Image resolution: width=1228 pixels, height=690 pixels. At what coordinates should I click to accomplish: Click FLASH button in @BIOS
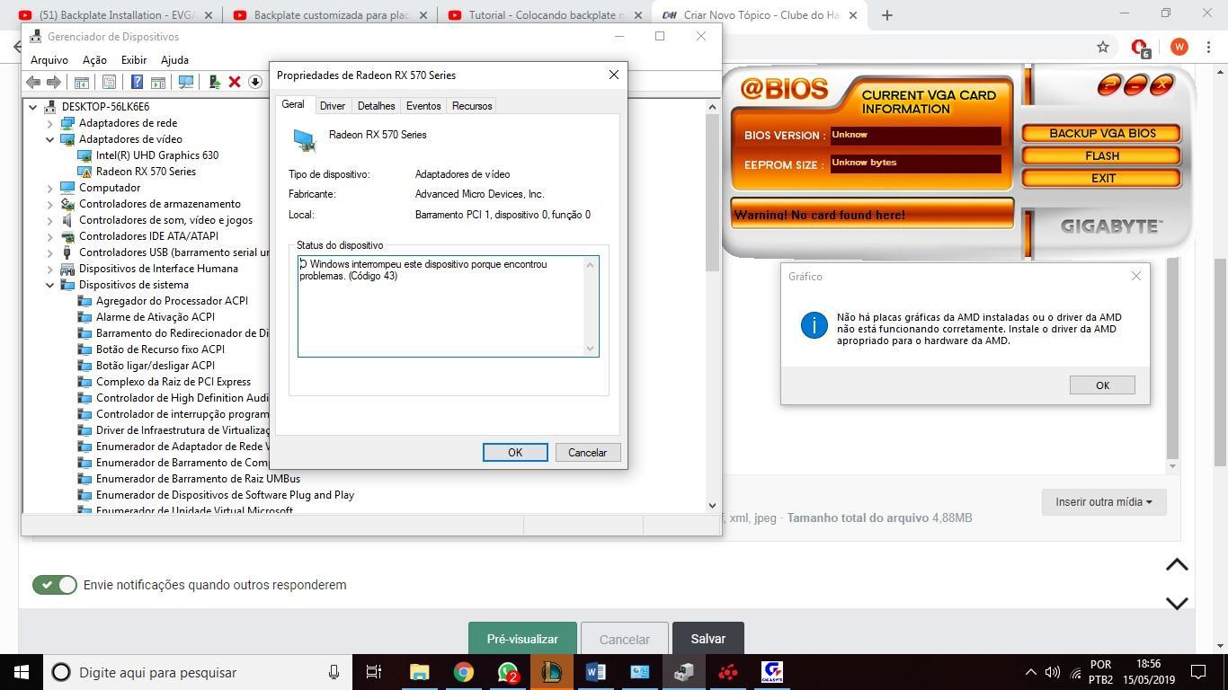pyautogui.click(x=1102, y=156)
